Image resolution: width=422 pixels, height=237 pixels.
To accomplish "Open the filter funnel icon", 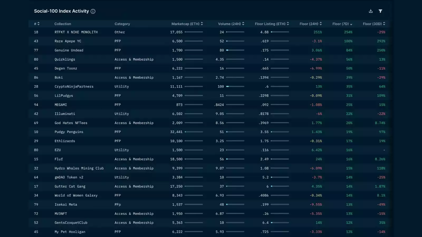I will [x=380, y=11].
